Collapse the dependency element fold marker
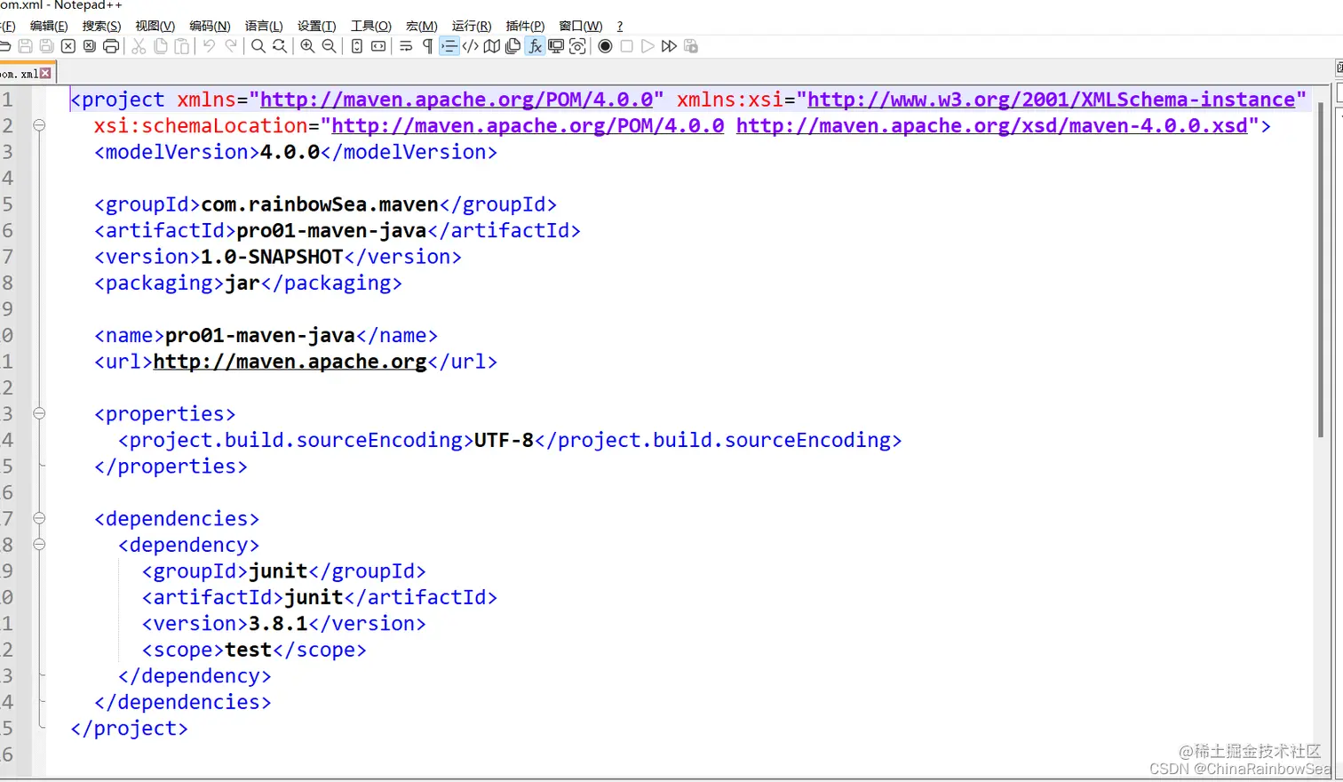Screen dimensions: 1343x782 39,544
